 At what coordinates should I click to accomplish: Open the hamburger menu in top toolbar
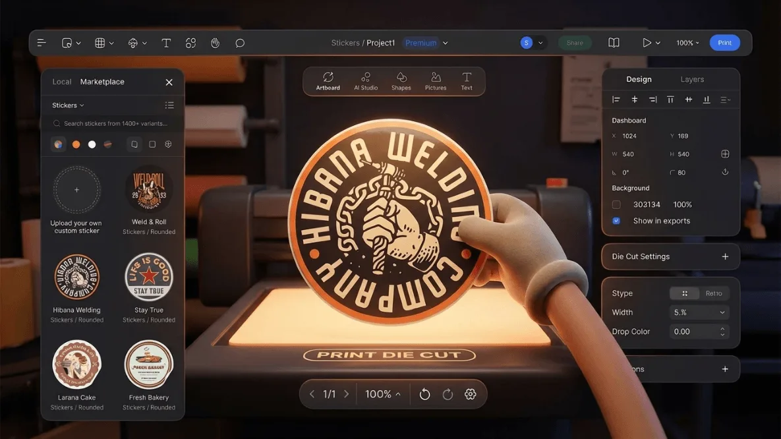(42, 43)
